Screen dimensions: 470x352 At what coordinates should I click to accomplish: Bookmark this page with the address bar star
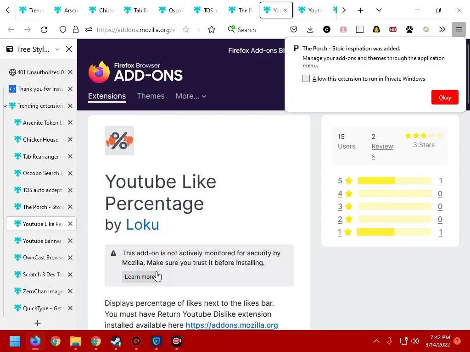click(186, 30)
